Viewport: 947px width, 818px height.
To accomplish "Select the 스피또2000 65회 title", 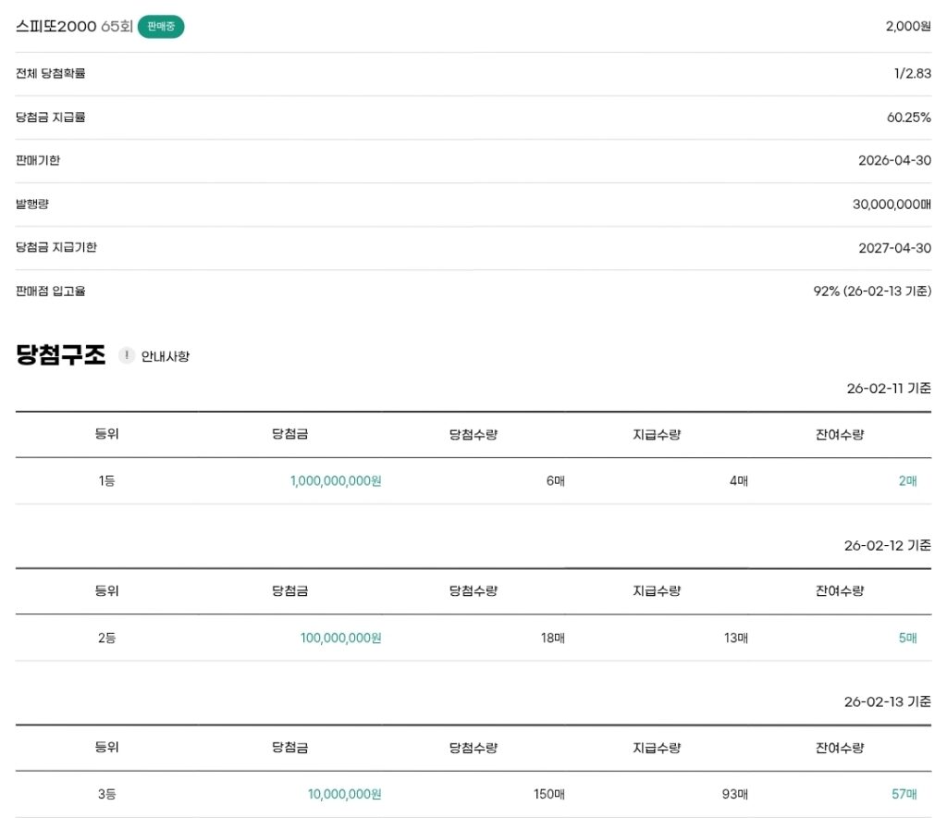I will pyautogui.click(x=74, y=27).
